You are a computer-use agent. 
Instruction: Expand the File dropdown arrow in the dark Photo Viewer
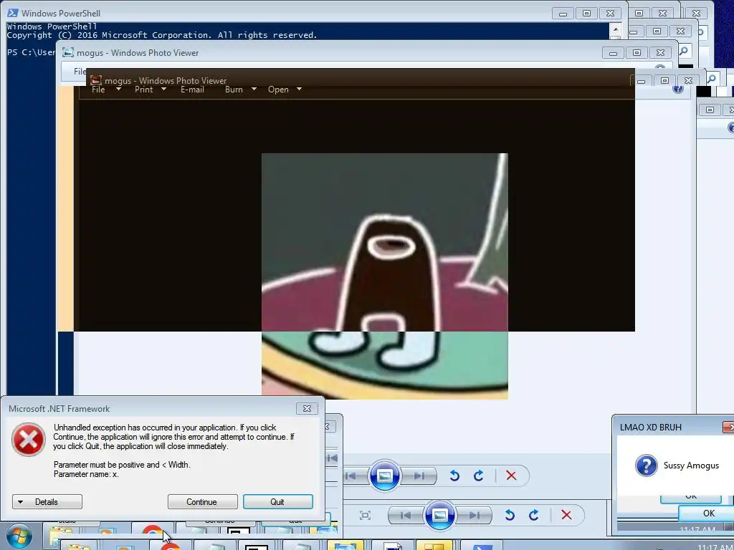tap(118, 89)
